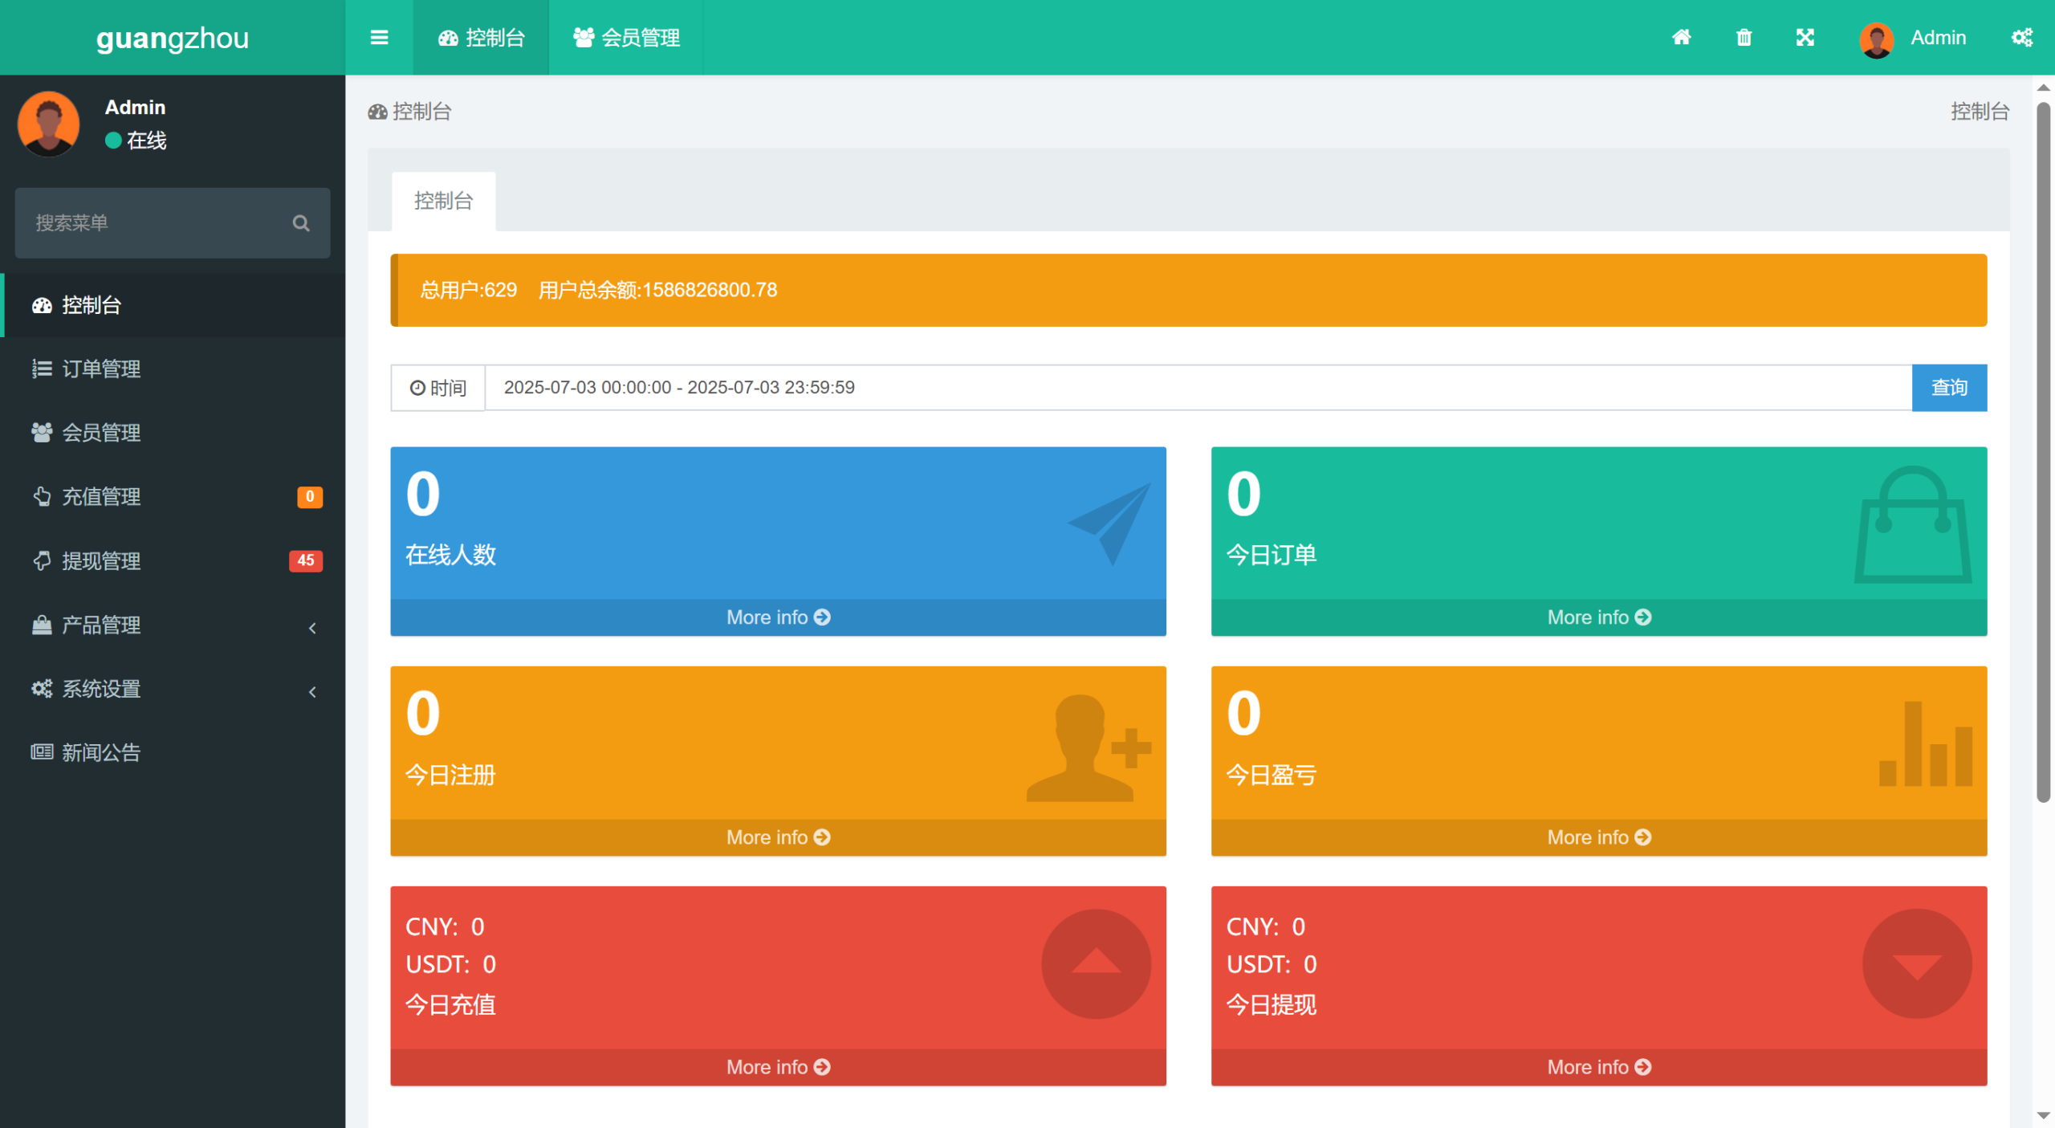This screenshot has height=1128, width=2055.
Task: Open 会员管理 in the sidebar
Action: point(173,433)
